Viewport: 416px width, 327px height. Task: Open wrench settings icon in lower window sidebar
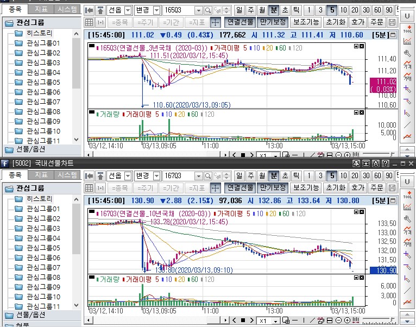coord(407,219)
